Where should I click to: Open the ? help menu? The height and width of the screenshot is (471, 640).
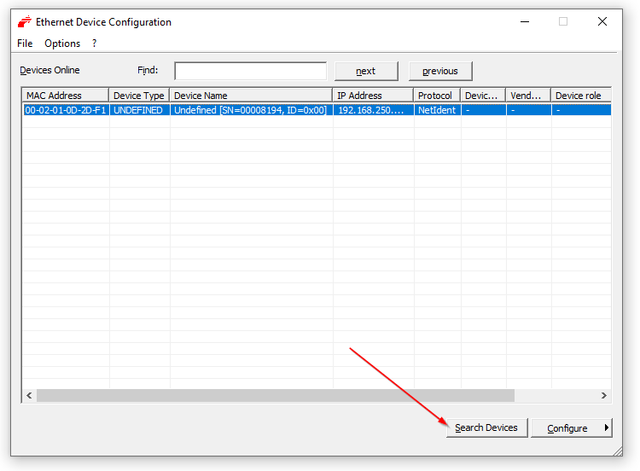94,44
